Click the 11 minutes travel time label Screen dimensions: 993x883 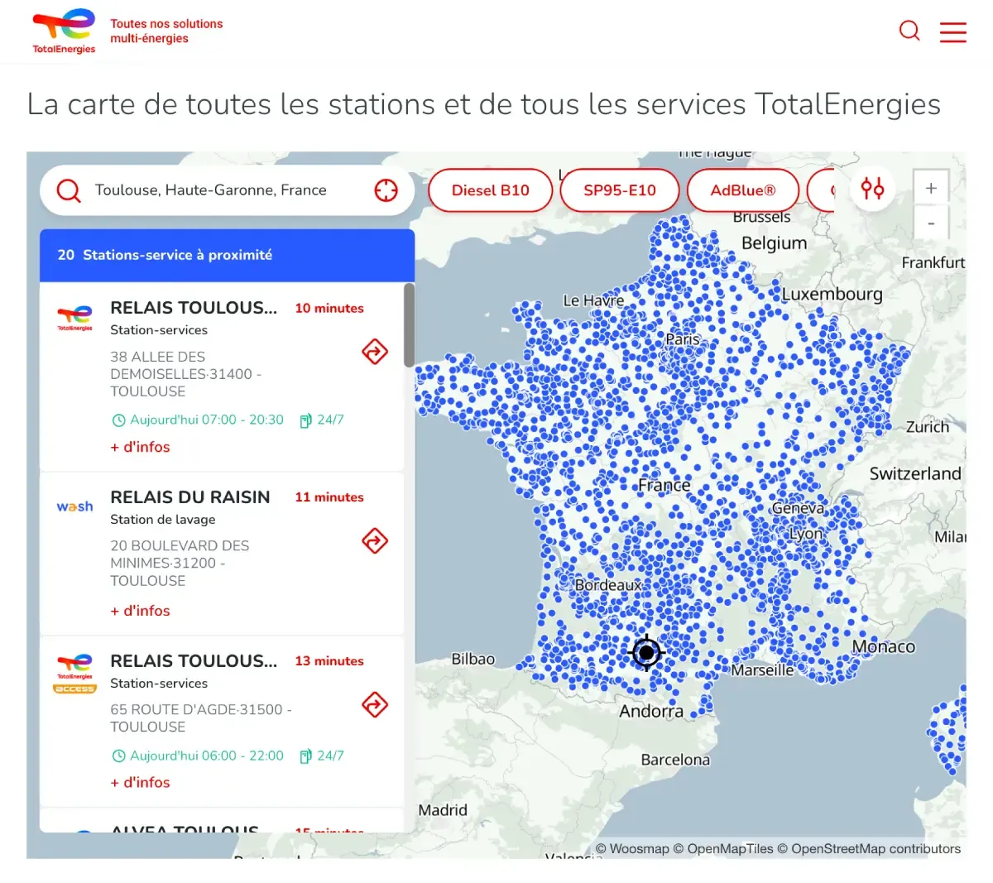click(x=329, y=497)
